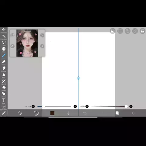The width and height of the screenshot is (146, 146).
Task: Close the reference image window
Action: click(42, 35)
